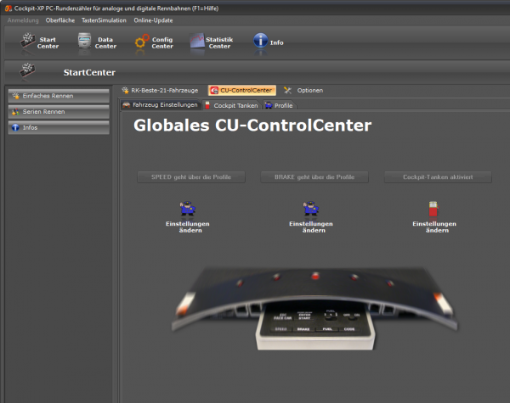Click the Infos sidebar info icon
Image resolution: width=510 pixels, height=403 pixels.
click(15, 127)
